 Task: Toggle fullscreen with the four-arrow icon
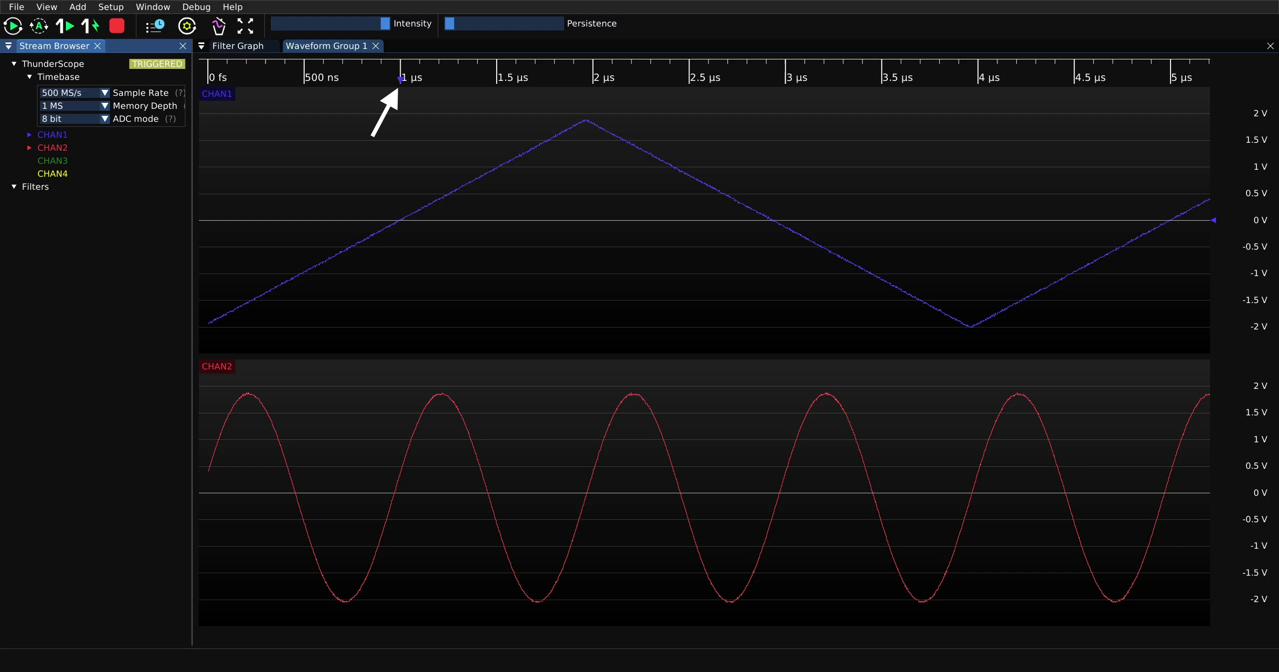click(245, 26)
